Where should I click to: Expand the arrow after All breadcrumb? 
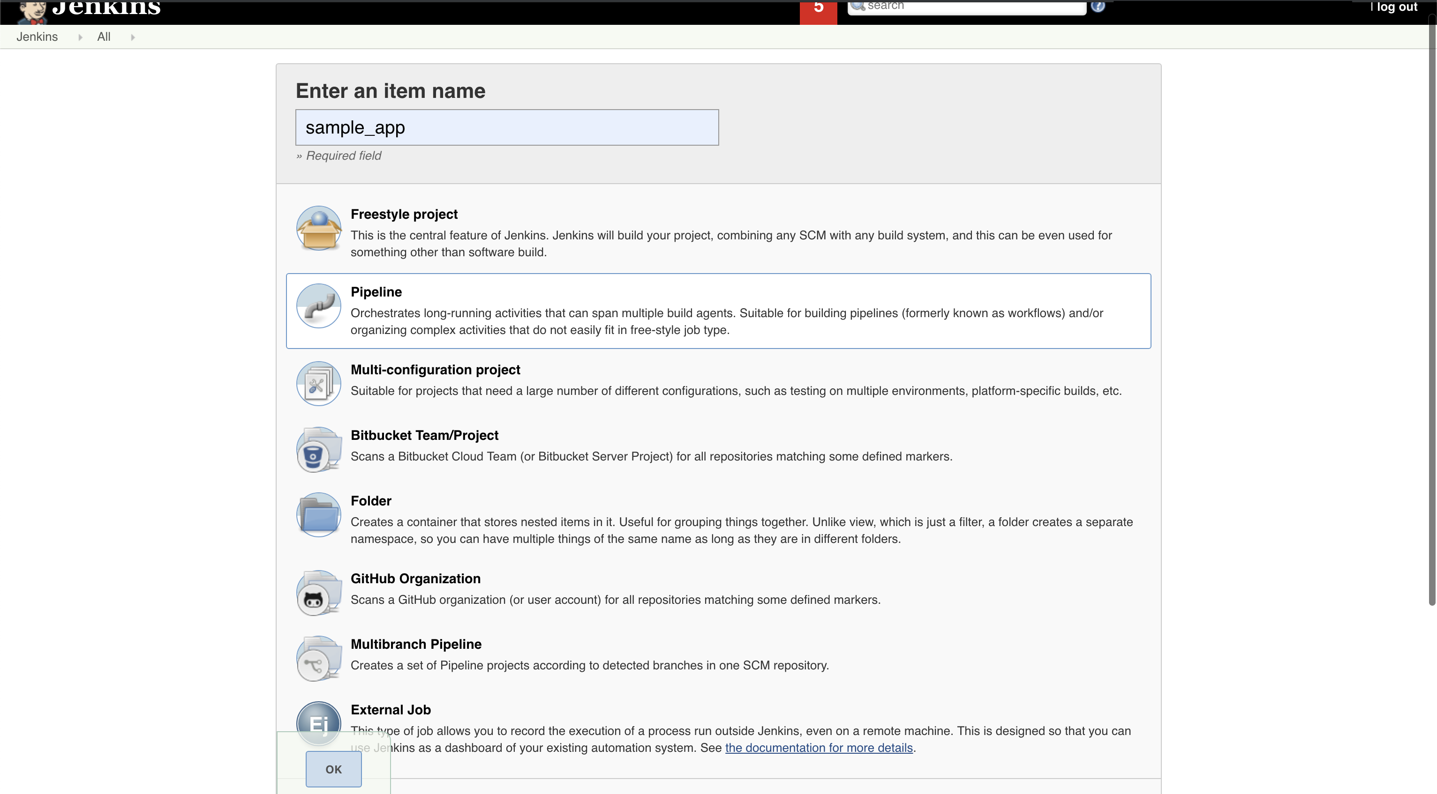133,37
